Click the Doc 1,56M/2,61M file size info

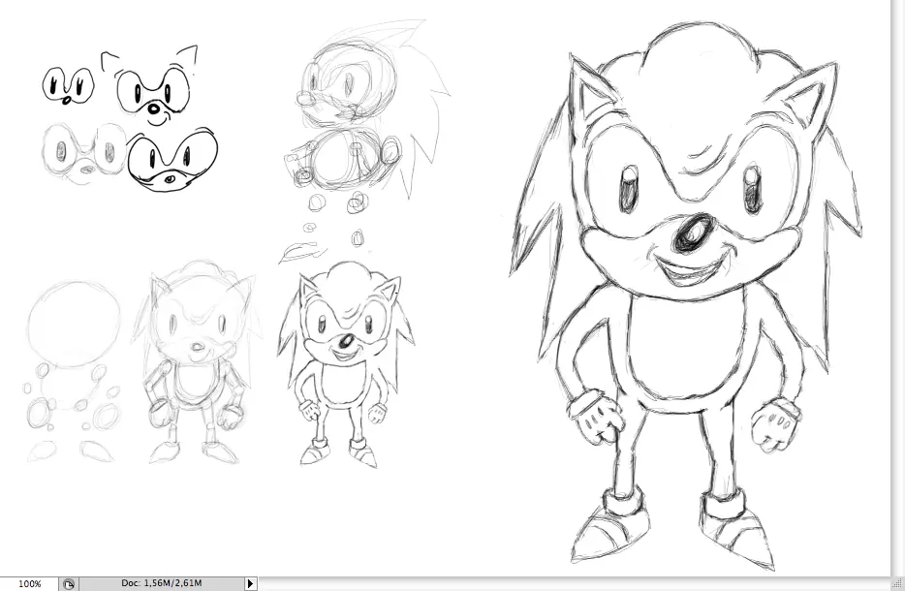tap(162, 583)
